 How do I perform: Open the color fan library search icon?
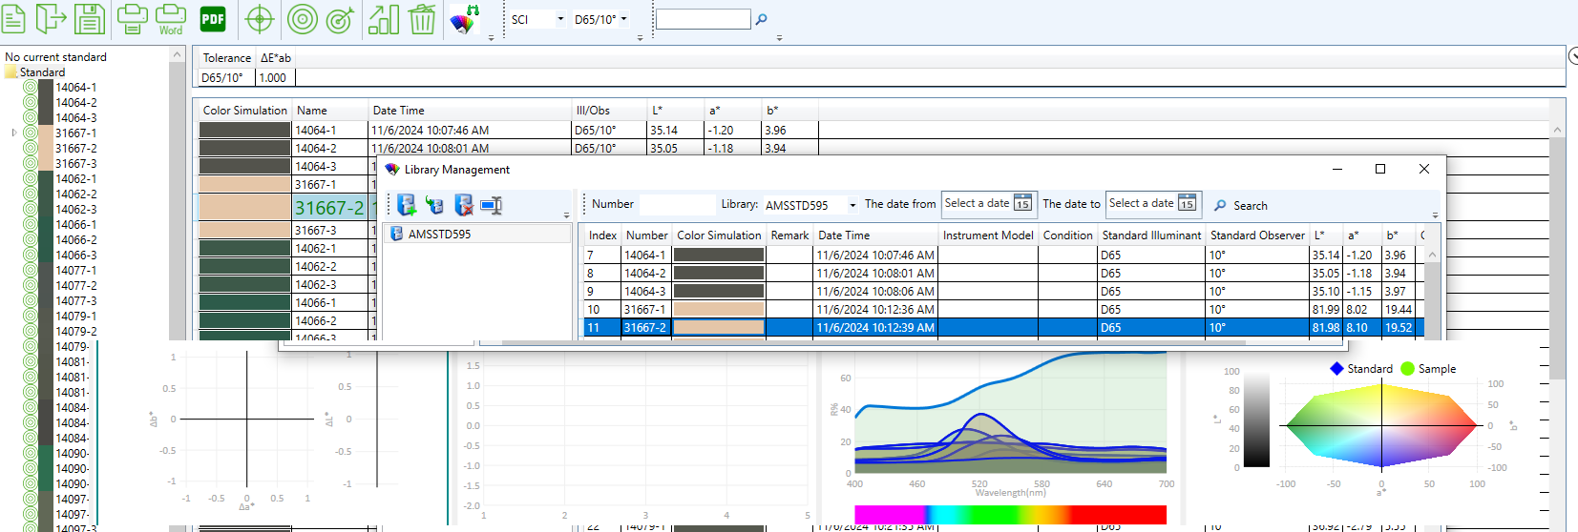click(x=465, y=19)
